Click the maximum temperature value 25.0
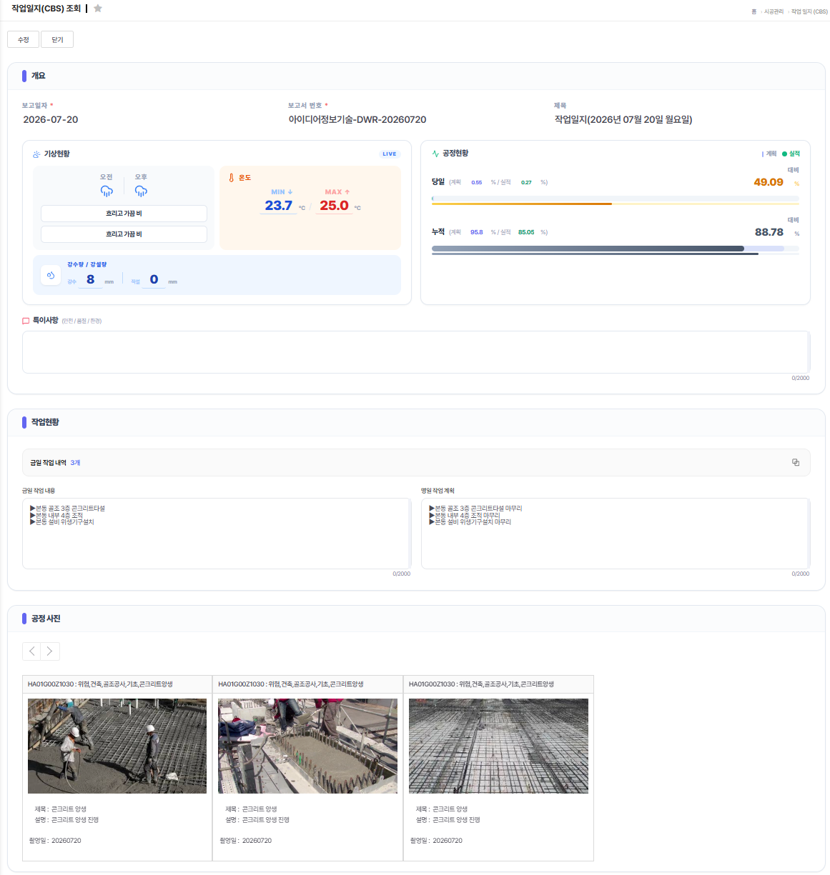 (x=334, y=206)
